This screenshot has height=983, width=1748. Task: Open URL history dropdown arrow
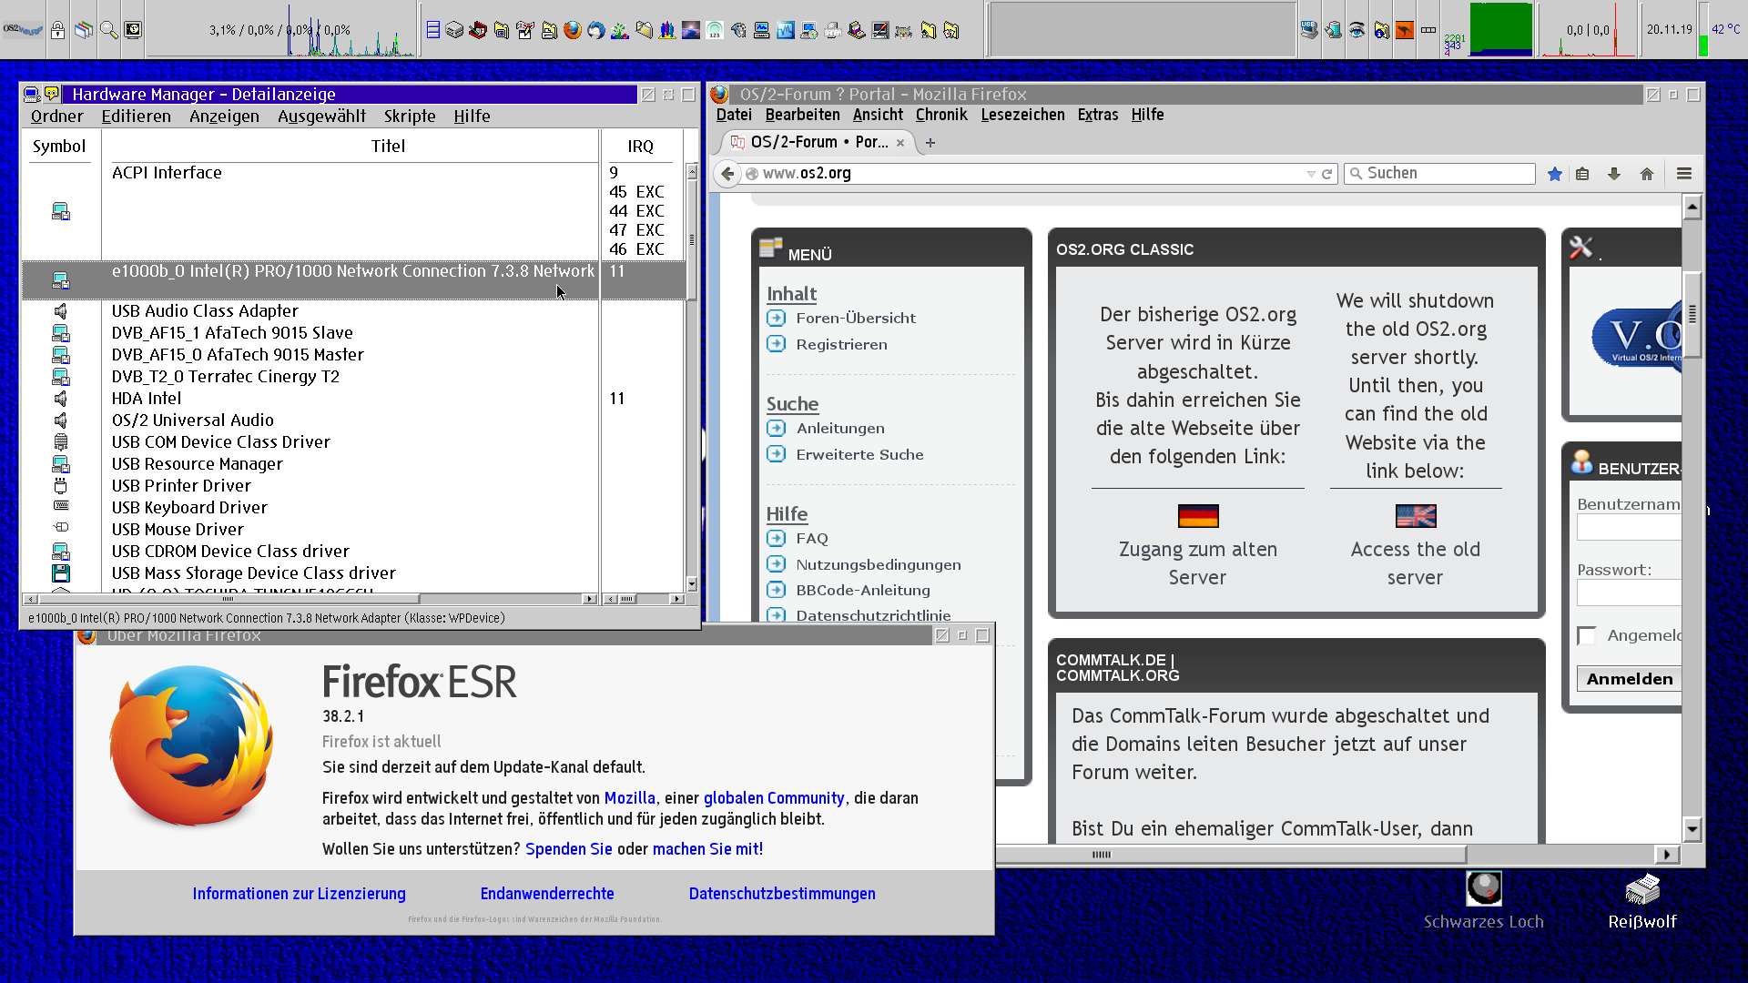(x=1311, y=173)
